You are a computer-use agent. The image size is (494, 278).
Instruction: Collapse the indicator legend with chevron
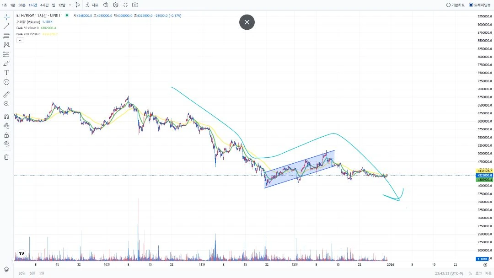pyautogui.click(x=20, y=40)
